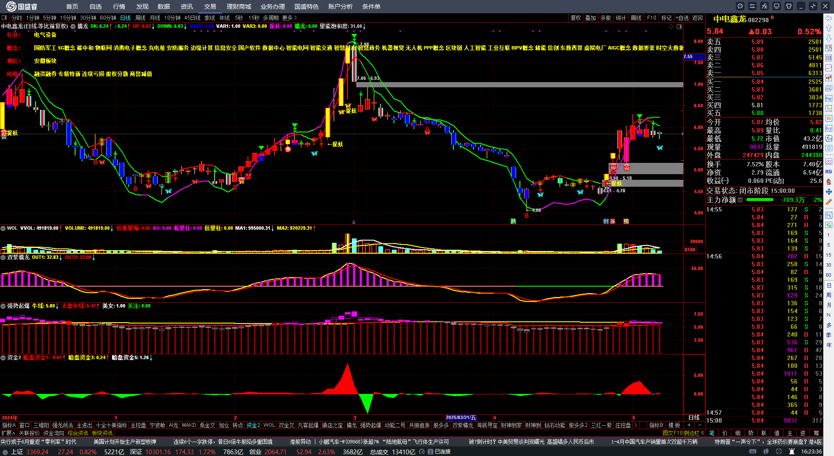Viewport: 834px width, 456px height.
Task: Select the 主控盘 indicator tab
Action: 138,425
